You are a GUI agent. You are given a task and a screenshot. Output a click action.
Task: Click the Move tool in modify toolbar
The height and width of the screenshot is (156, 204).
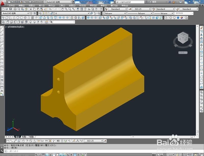point(201,45)
